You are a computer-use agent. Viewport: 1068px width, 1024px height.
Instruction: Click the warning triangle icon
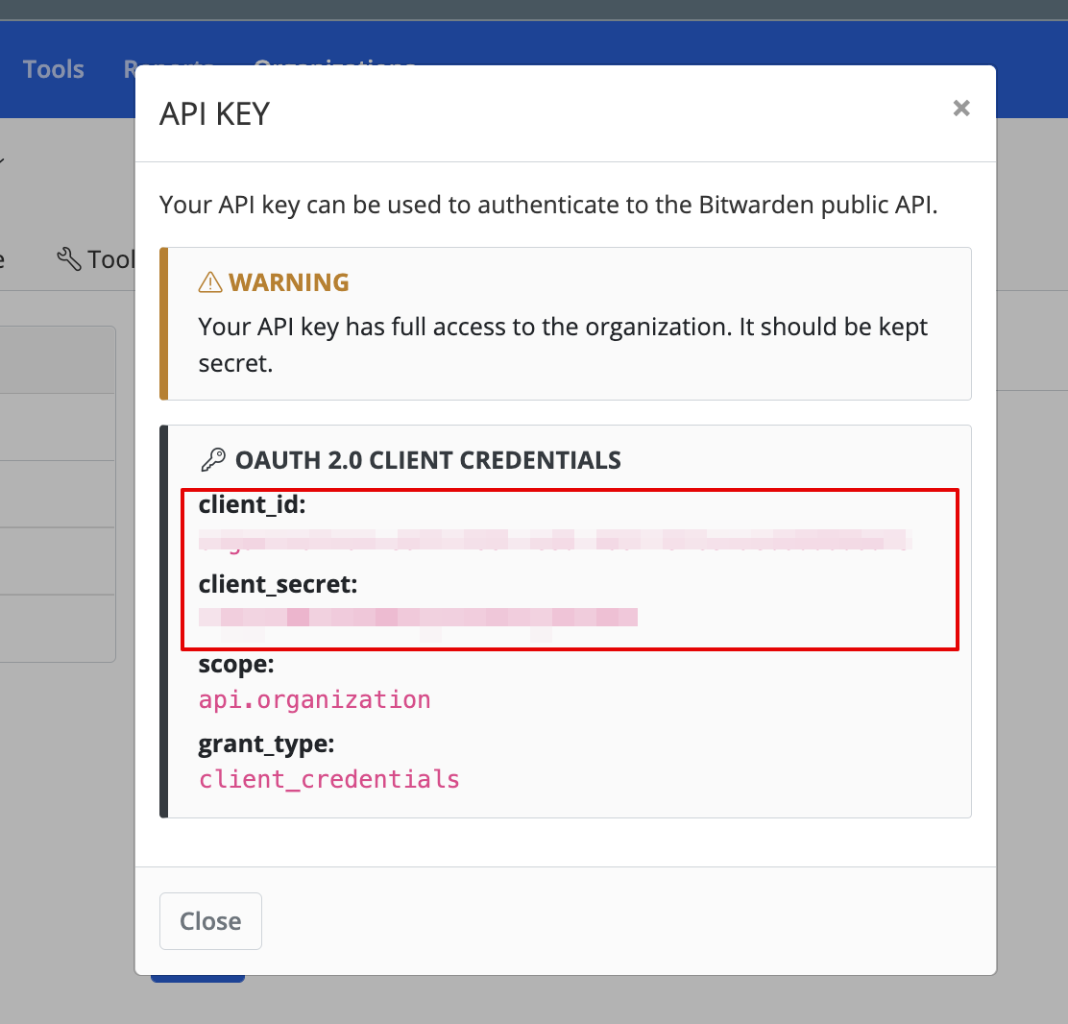pos(209,282)
